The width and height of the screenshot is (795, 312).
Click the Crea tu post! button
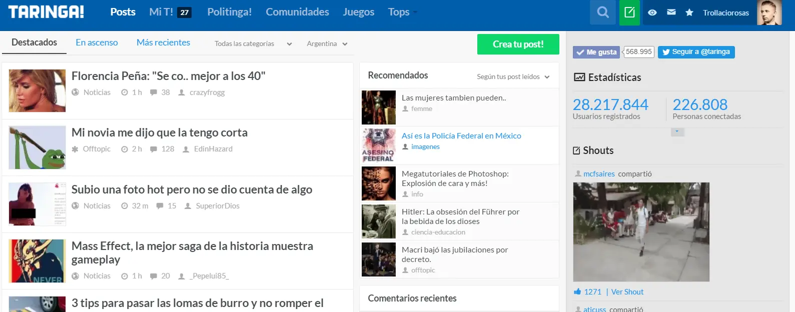point(518,44)
